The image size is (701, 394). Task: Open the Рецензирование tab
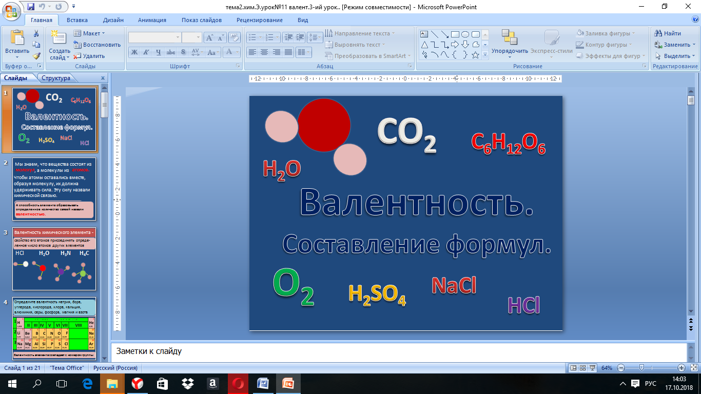[260, 20]
